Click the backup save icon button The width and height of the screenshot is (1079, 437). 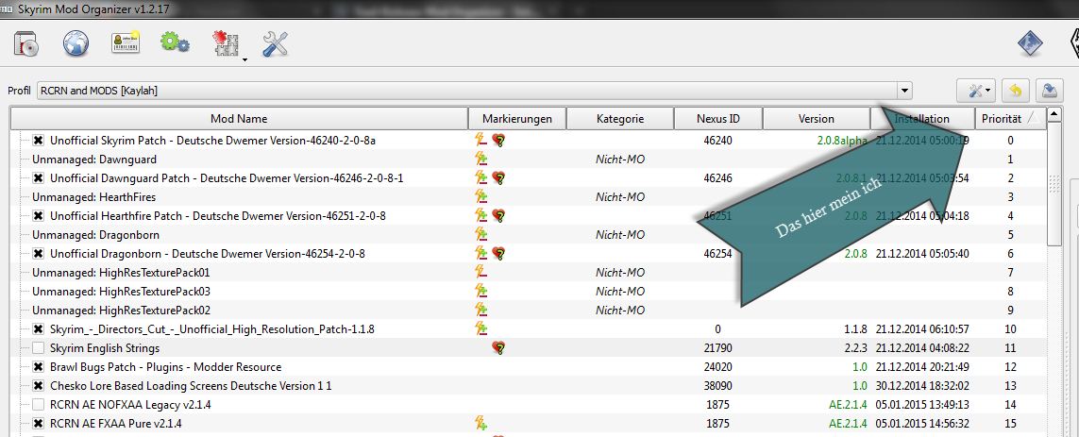(1050, 91)
